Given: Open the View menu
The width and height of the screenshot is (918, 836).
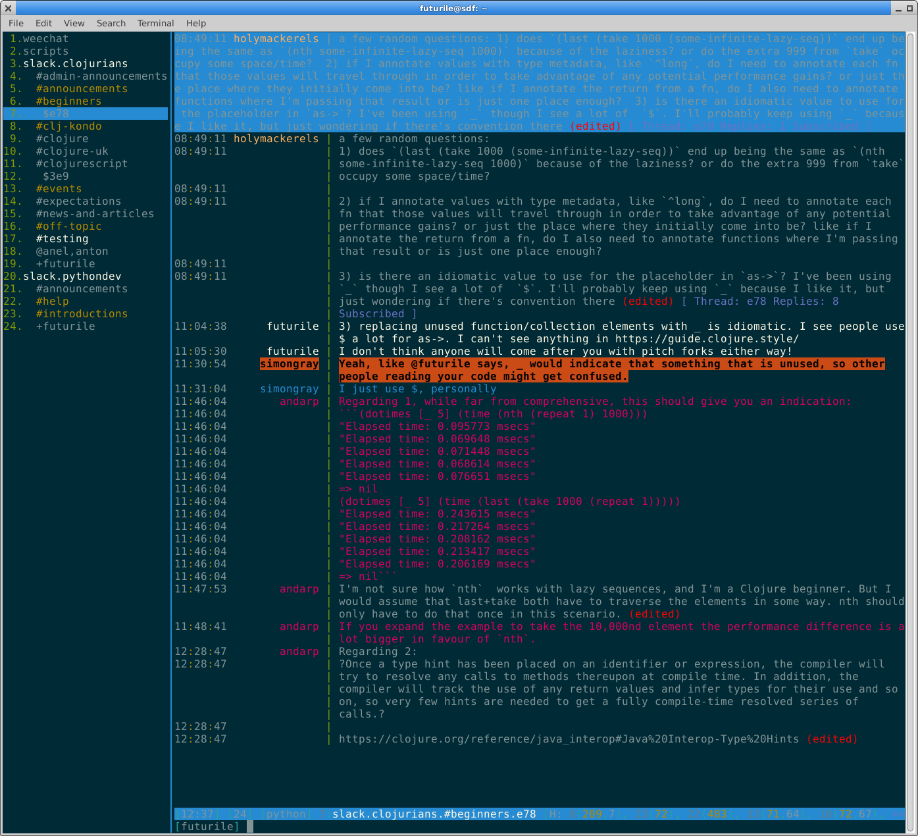Looking at the screenshot, I should pyautogui.click(x=74, y=23).
